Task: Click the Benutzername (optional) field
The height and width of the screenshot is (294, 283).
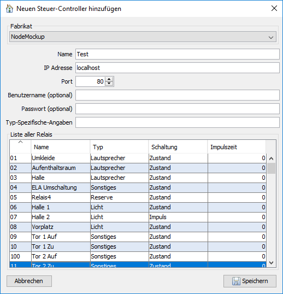Action: point(178,95)
